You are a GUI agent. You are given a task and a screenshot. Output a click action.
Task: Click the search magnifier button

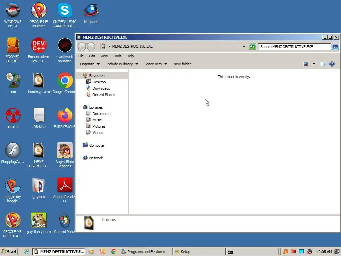coord(335,47)
